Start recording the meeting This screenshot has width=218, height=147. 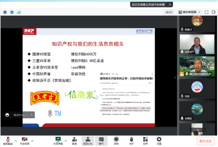[x=116, y=141]
